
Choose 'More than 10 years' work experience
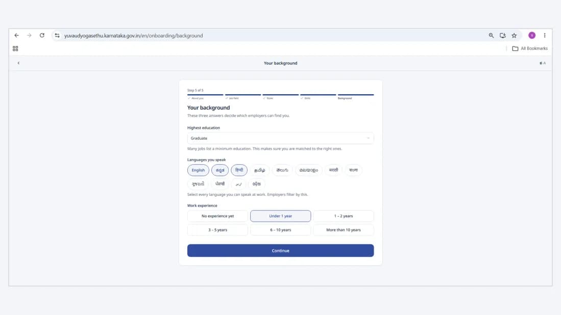tap(344, 230)
